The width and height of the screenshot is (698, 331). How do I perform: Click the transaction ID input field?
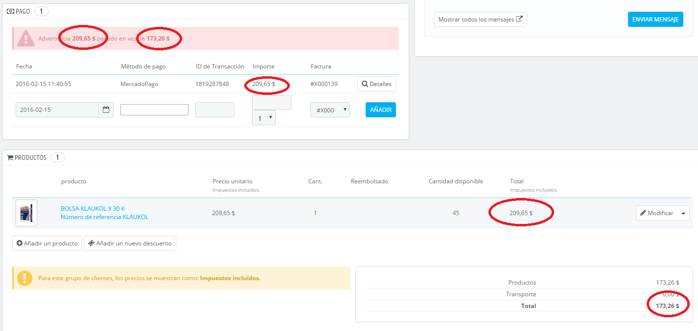215,110
